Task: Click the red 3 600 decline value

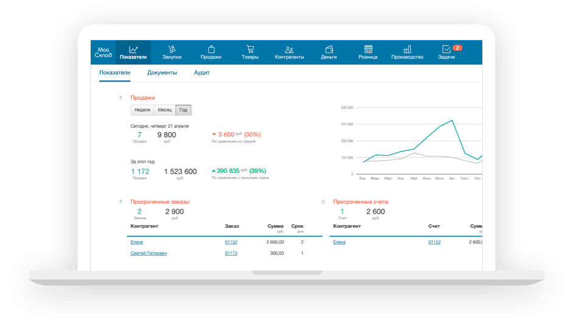Action: [226, 135]
